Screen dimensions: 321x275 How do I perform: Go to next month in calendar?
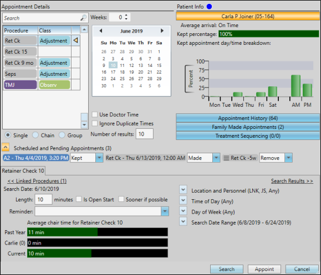[162, 31]
